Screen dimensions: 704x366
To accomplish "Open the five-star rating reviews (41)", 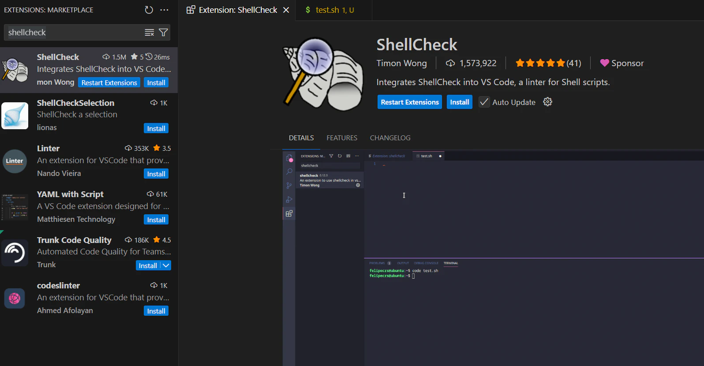I will coord(548,63).
